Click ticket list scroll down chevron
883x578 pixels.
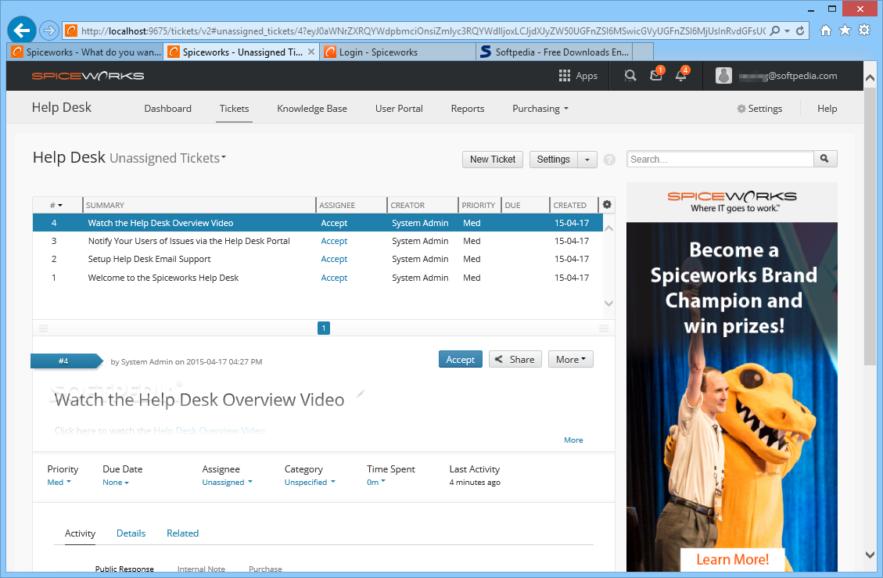608,303
